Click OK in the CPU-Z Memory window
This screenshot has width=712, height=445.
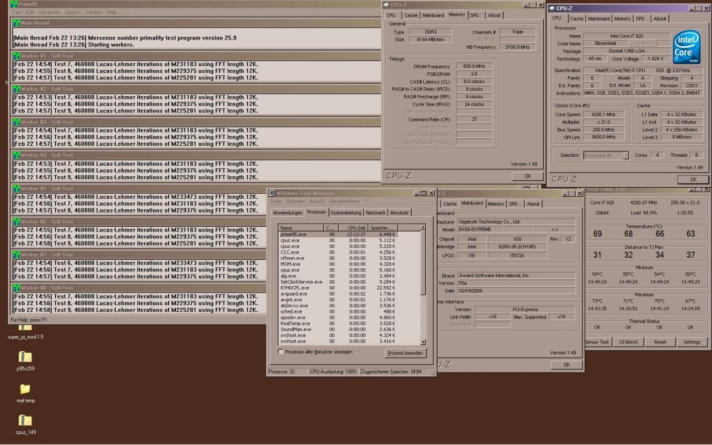tap(528, 176)
